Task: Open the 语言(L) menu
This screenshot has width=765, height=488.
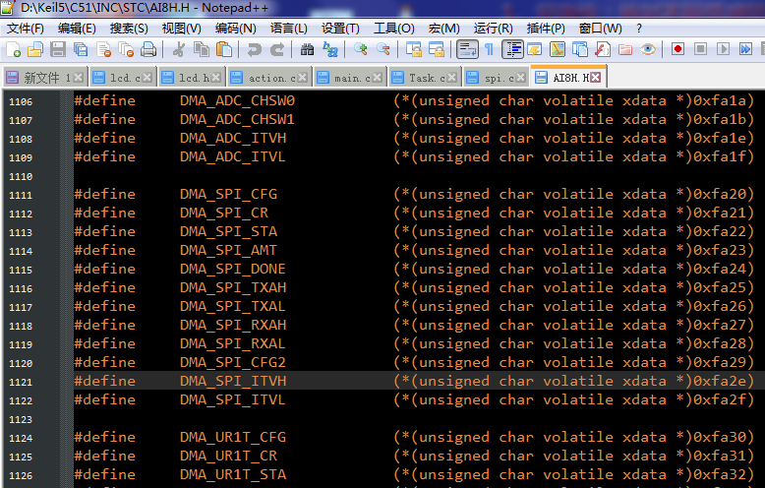Action: pos(289,29)
